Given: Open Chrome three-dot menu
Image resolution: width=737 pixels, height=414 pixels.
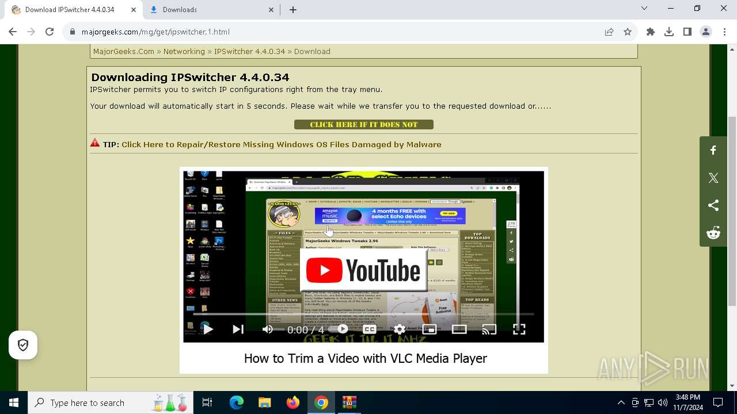Looking at the screenshot, I should (724, 32).
